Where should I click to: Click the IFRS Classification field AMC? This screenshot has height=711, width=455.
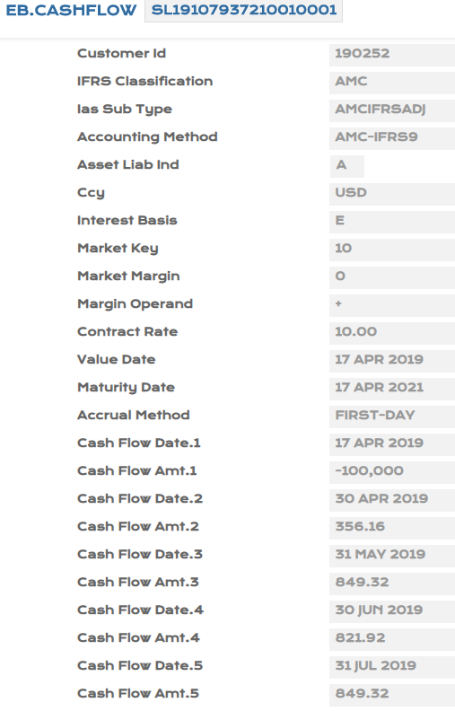tap(392, 81)
